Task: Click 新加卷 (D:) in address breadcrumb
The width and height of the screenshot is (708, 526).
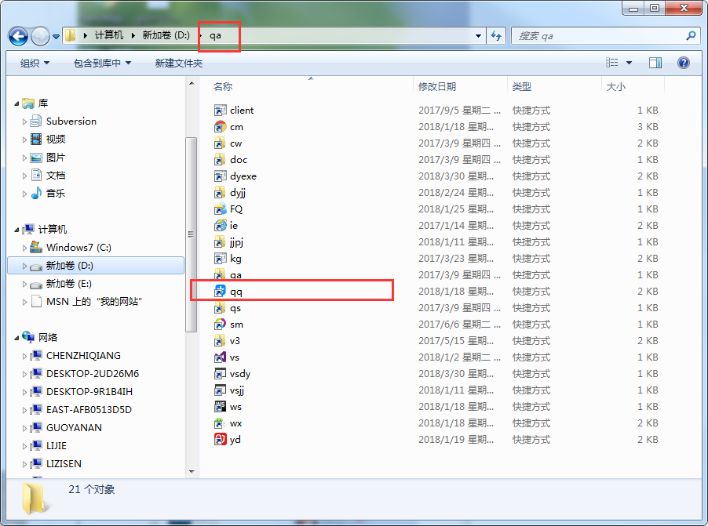Action: 166,35
